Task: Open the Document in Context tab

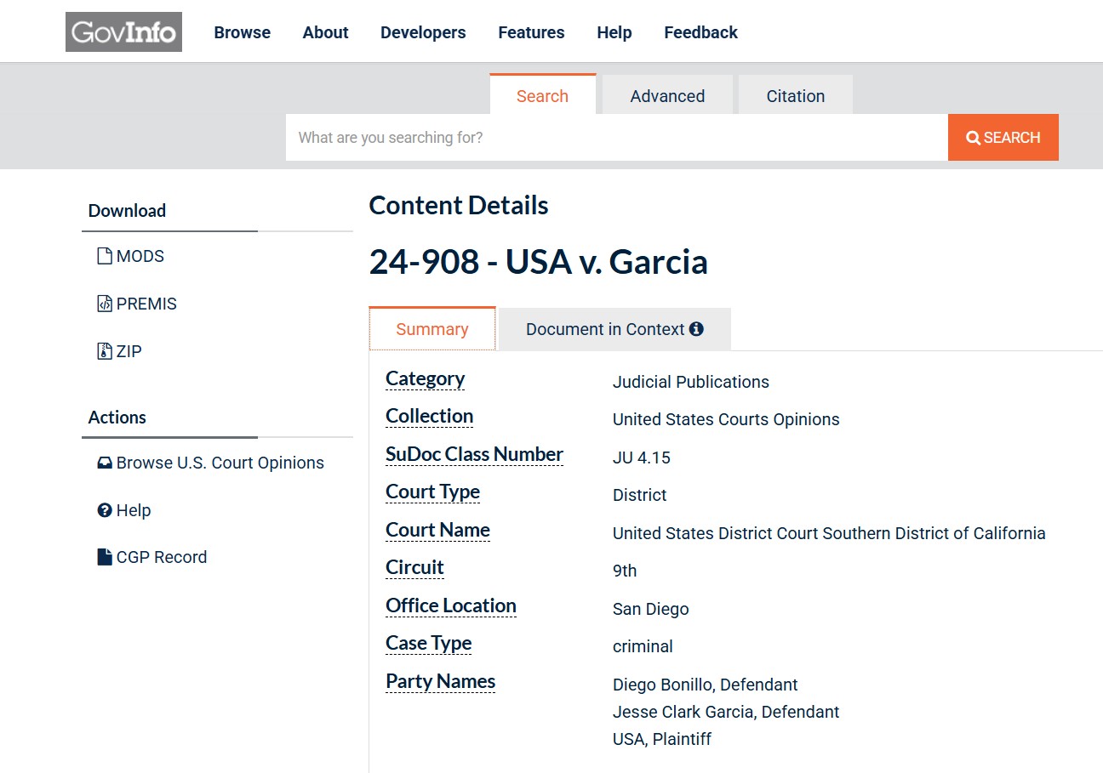Action: coord(614,329)
